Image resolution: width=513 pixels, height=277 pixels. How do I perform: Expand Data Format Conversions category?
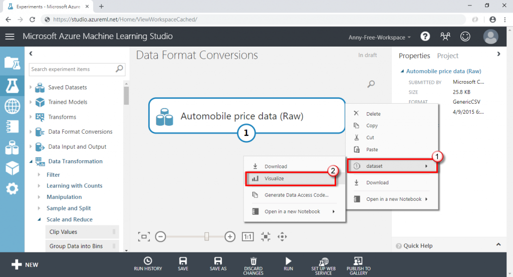pyautogui.click(x=31, y=132)
